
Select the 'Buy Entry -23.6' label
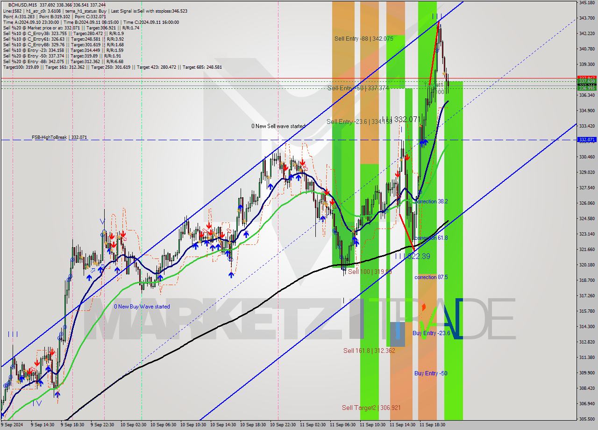[x=431, y=333]
